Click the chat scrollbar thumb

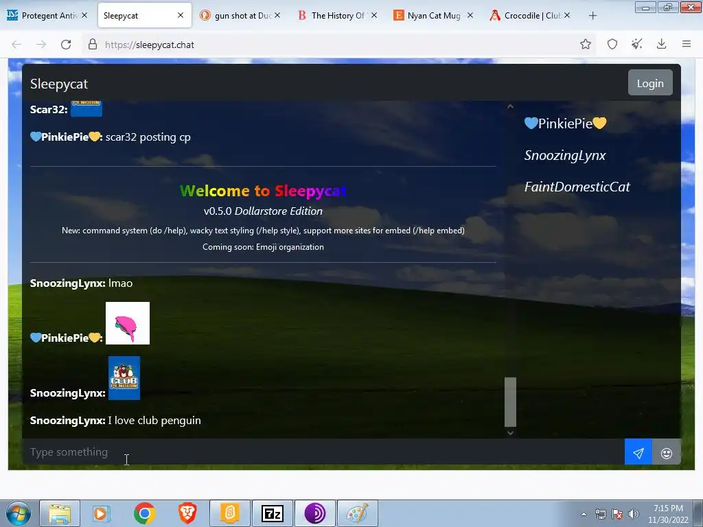pyautogui.click(x=510, y=401)
